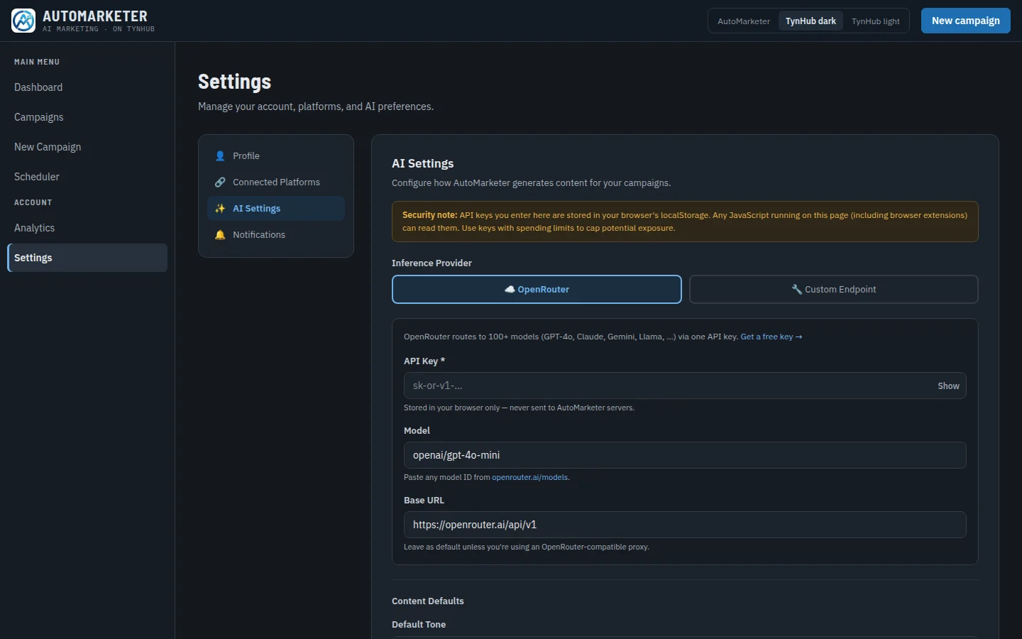Click the Security note warning text
Screen dimensions: 1022x639
[x=685, y=222]
